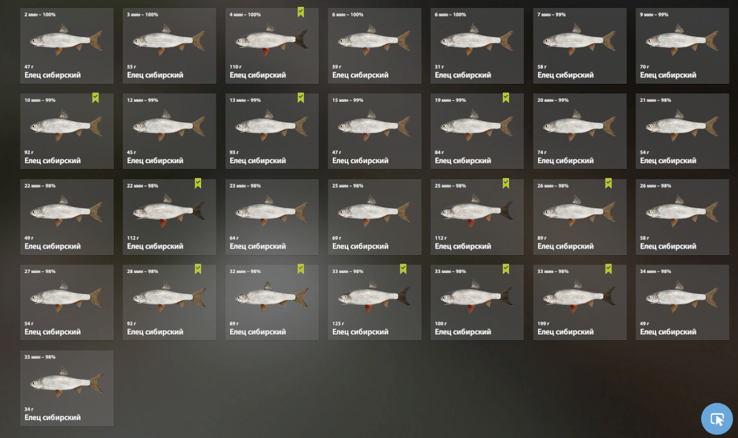738x438 pixels.
Task: Click yellow ribbon badge on 84 г card
Action: tap(506, 98)
